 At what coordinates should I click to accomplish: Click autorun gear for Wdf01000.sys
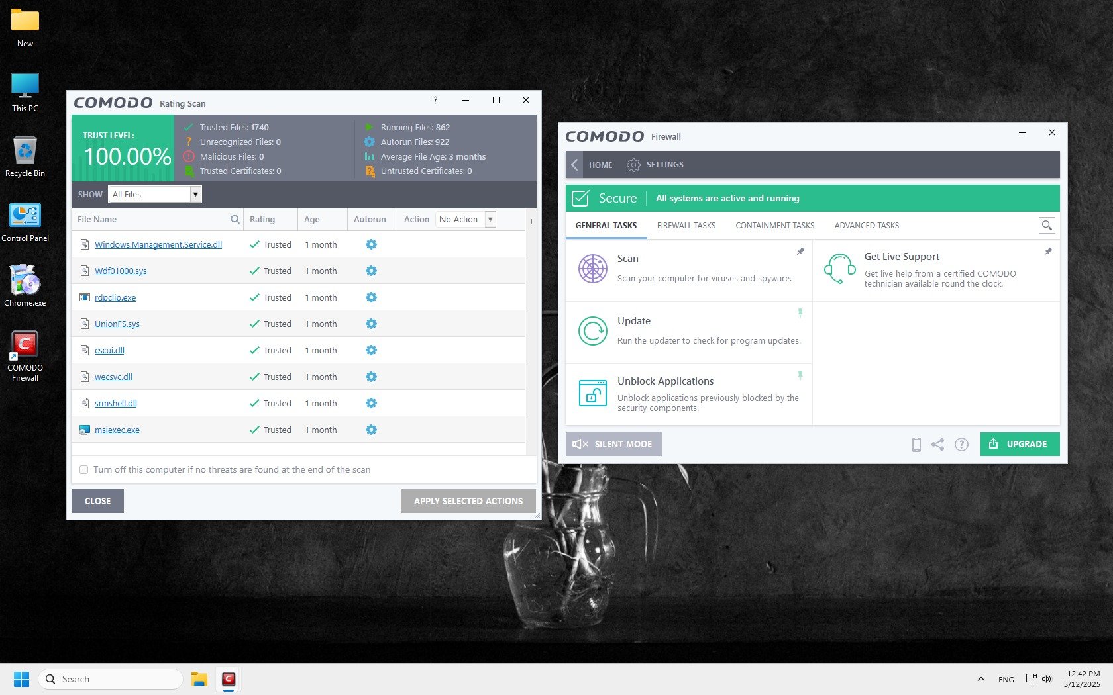371,271
